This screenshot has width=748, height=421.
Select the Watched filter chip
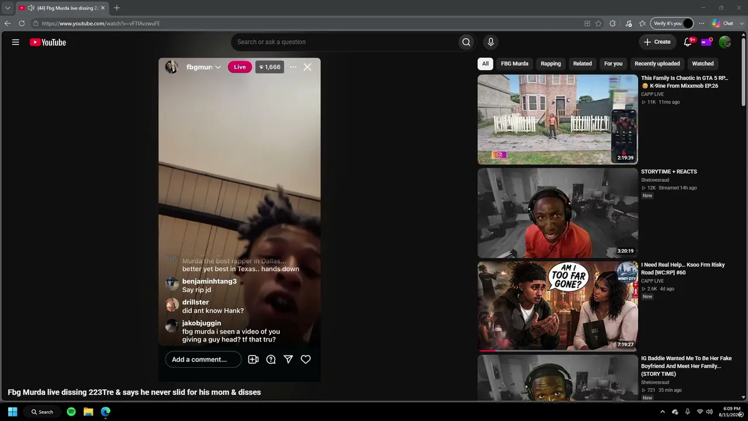(703, 64)
